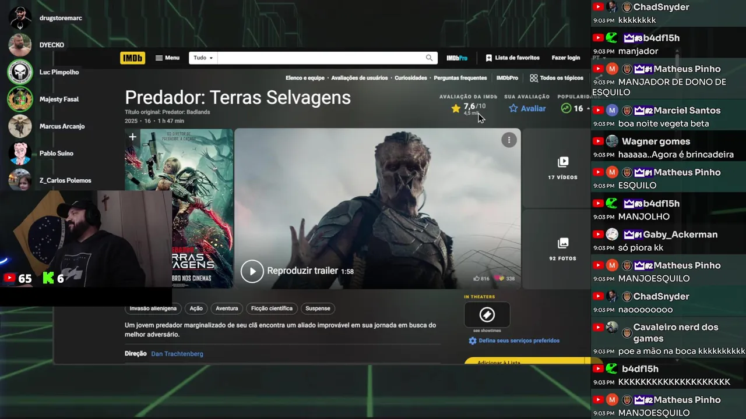The width and height of the screenshot is (746, 419).
Task: Click the Luc Pimpolho skull avatar
Action: (x=20, y=72)
